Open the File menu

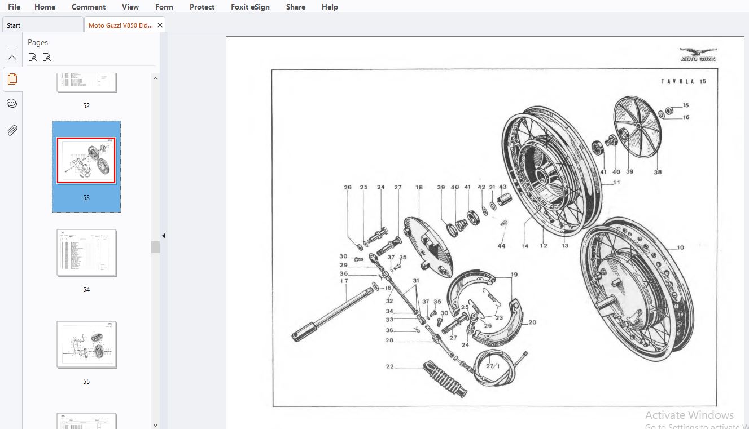click(x=14, y=7)
